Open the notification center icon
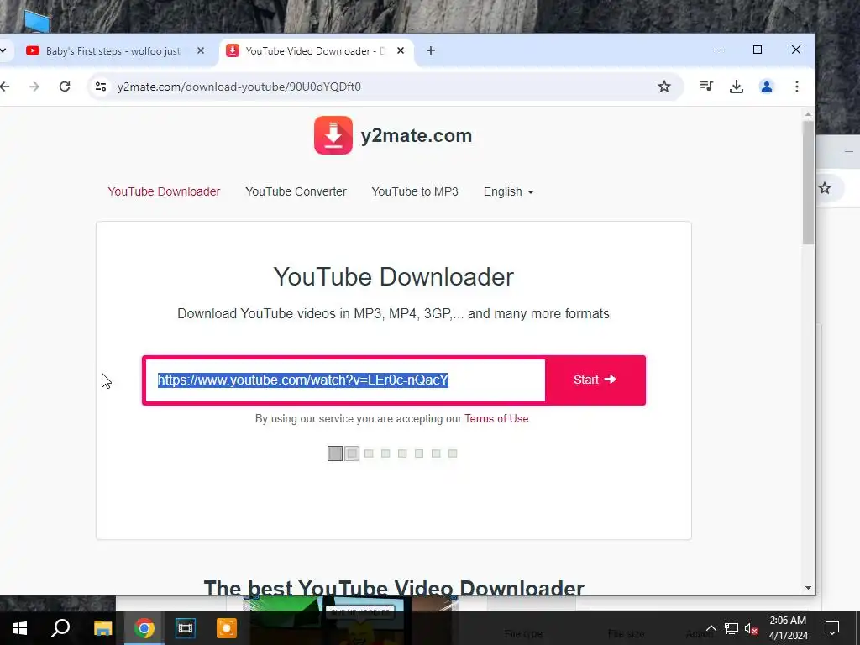This screenshot has width=860, height=645. 832,628
